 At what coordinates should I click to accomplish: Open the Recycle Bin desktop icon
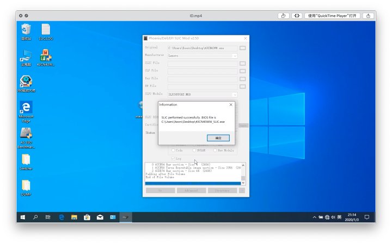pos(26,30)
